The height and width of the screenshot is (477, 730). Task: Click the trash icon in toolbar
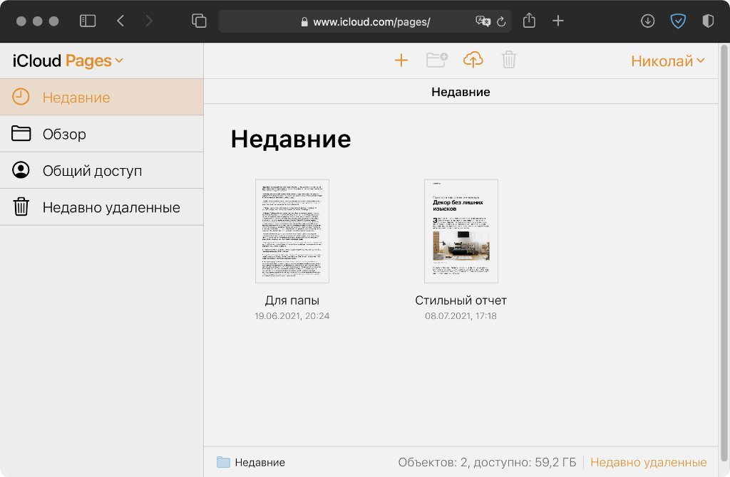click(508, 61)
